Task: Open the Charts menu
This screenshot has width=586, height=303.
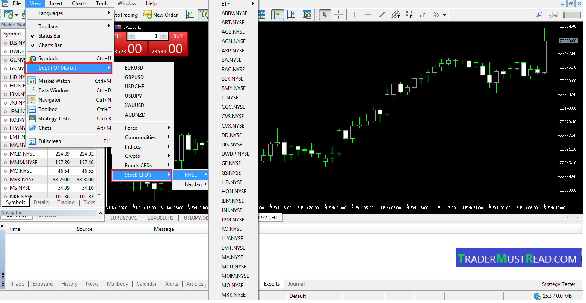Action: pos(79,3)
